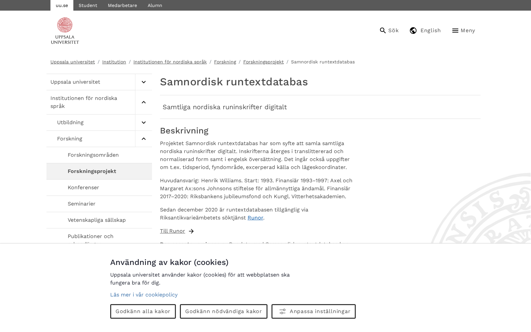The width and height of the screenshot is (531, 332).
Task: Open Alumn tab in top bar
Action: pyautogui.click(x=155, y=5)
